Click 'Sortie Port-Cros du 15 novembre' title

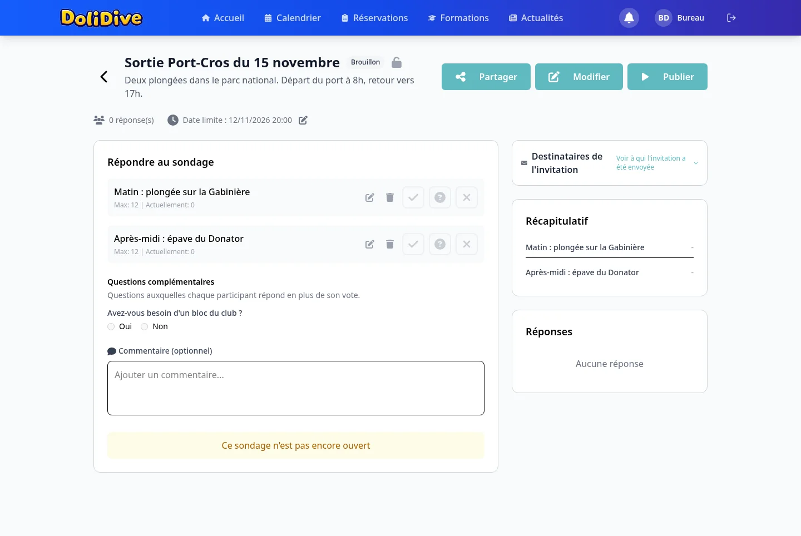pos(232,62)
